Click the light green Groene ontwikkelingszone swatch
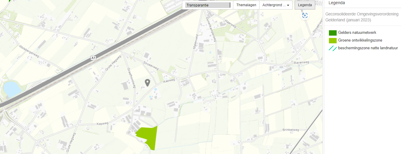Screen dimensions: 401x154 (333, 40)
